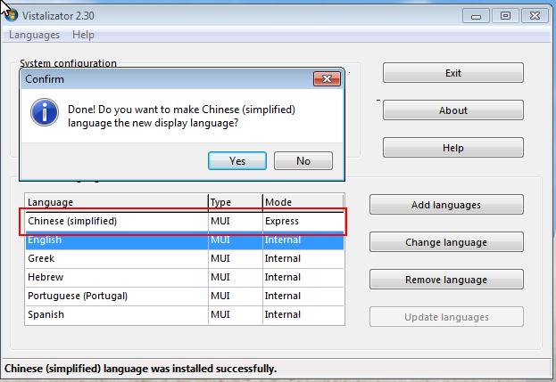Click the Add languages button
The width and height of the screenshot is (556, 382).
click(446, 205)
